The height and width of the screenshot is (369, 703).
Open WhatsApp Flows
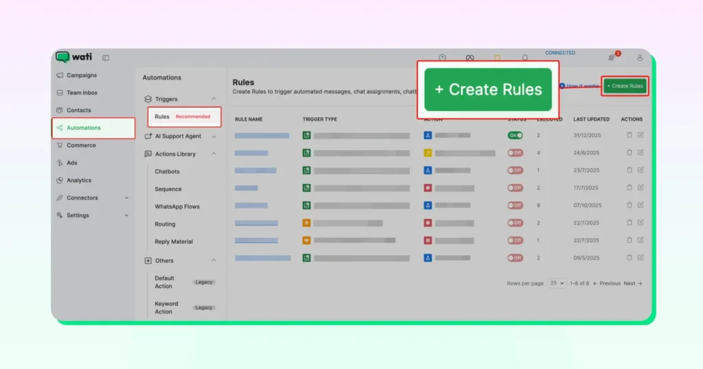(x=177, y=206)
